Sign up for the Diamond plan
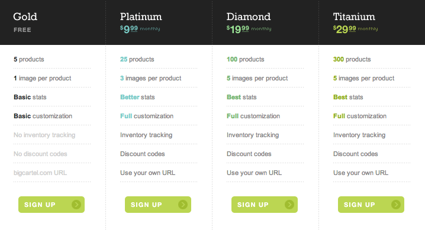This screenshot has height=230, width=425. (265, 205)
